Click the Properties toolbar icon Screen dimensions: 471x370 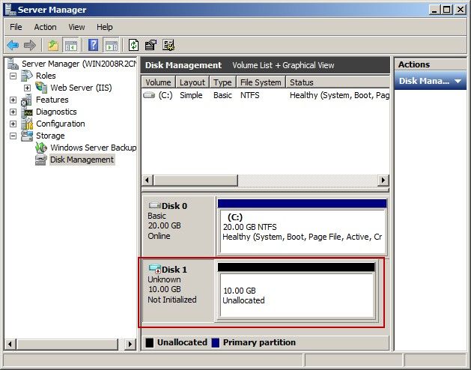tap(151, 46)
